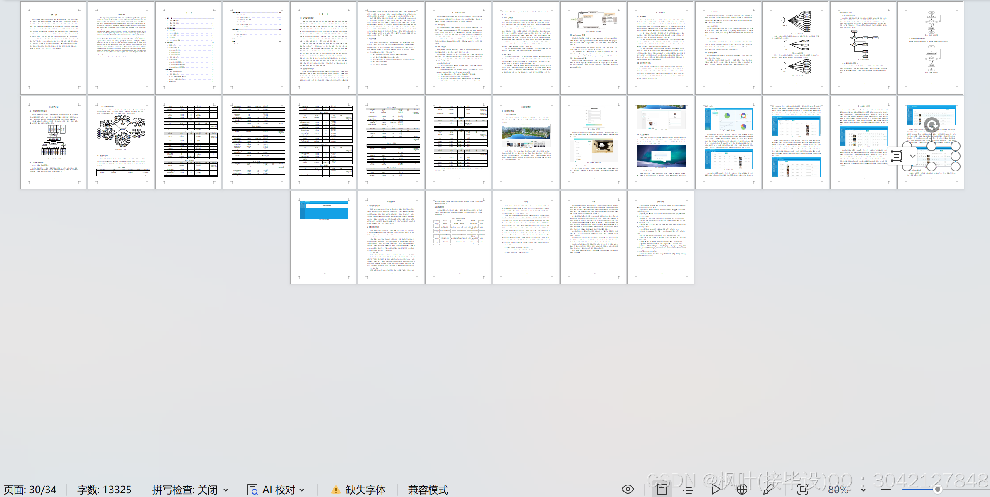
Task: Click the 页面: 30/34 page indicator
Action: pos(30,490)
